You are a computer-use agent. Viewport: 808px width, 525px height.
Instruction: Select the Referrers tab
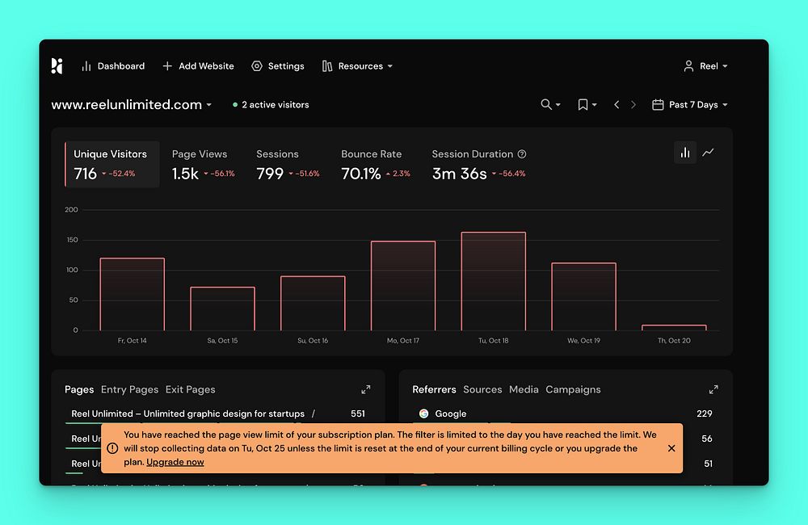434,389
